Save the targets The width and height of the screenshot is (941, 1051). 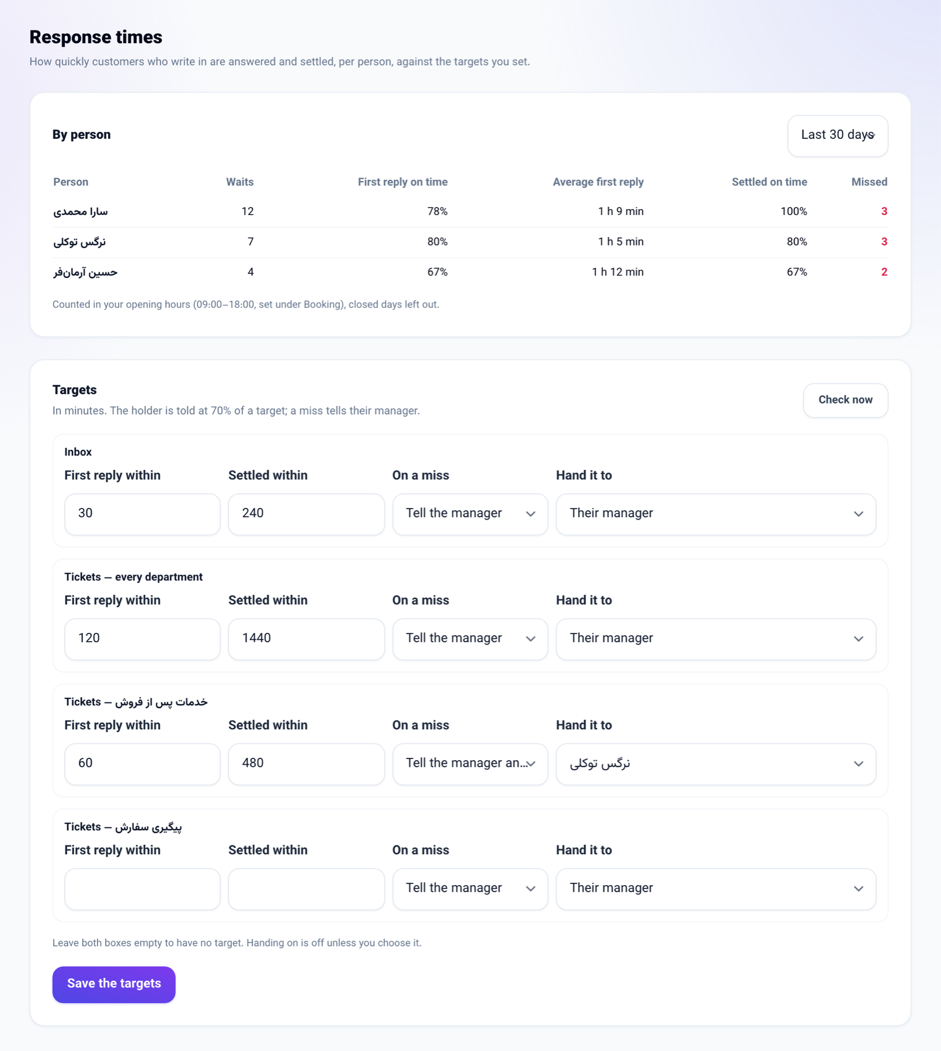pos(114,984)
